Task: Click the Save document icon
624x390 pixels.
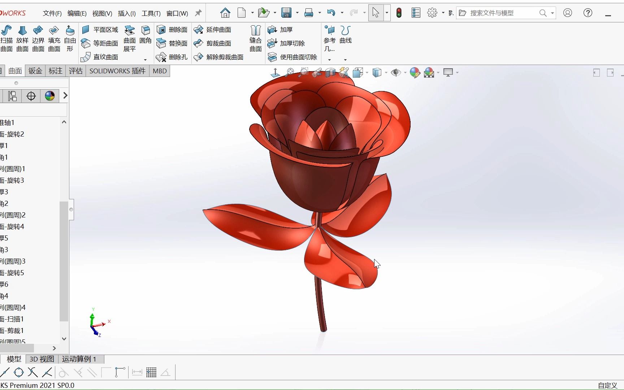Action: pos(286,13)
